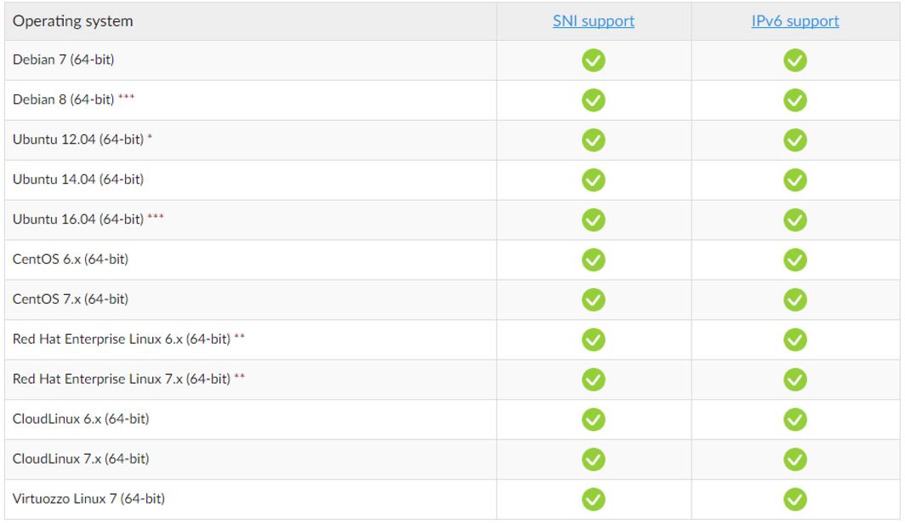
Task: Click the Red Hat Enterprise Linux 7.x label
Action: click(x=121, y=379)
